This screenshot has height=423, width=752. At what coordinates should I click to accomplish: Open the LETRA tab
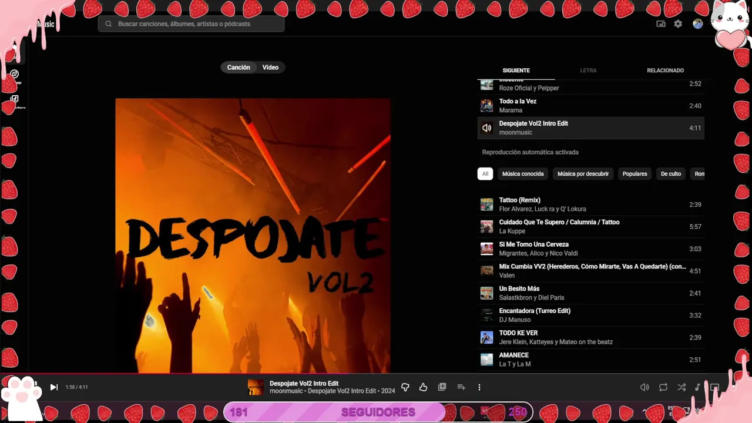point(588,70)
